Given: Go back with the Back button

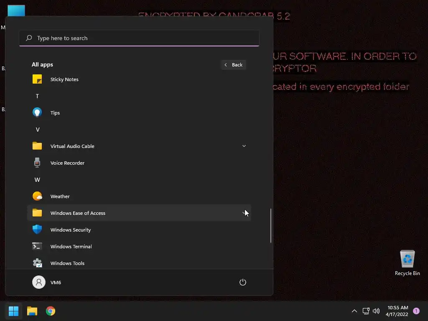Looking at the screenshot, I should coord(234,65).
